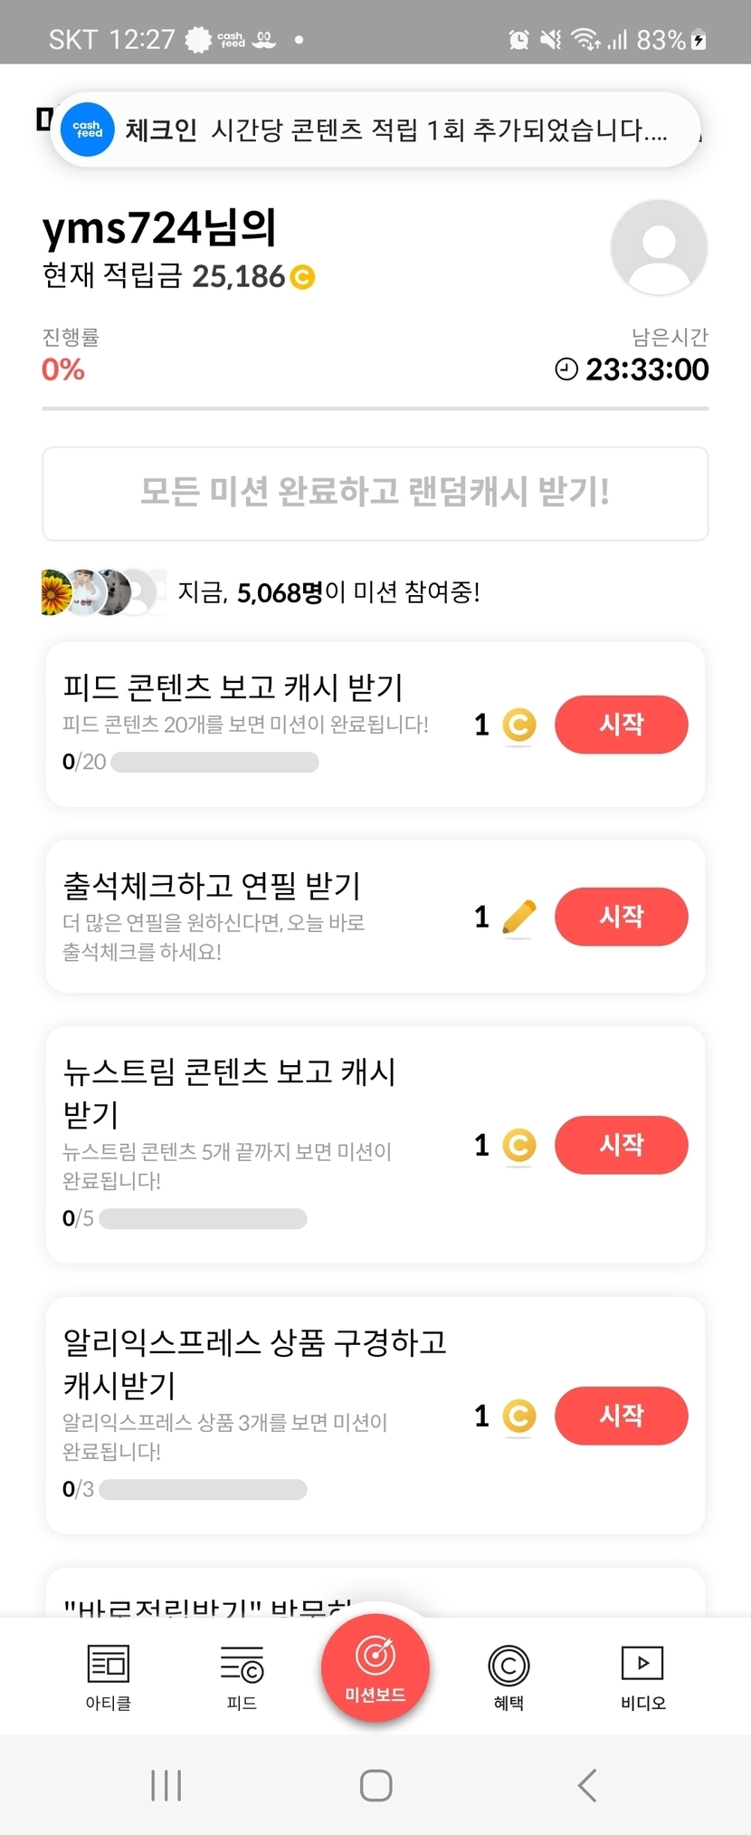Tap the feed mission 0/20 progress bar
751x1835 pixels.
pos(214,763)
